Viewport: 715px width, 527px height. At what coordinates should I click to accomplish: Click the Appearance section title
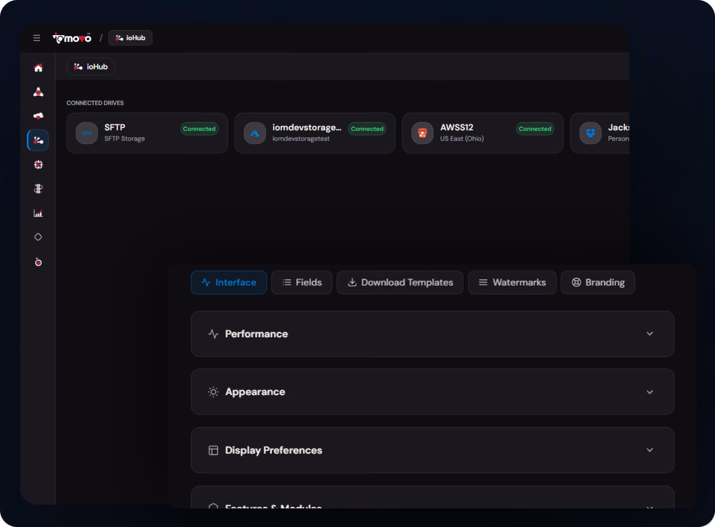coord(255,392)
